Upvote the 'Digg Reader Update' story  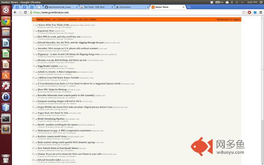tap(36, 66)
